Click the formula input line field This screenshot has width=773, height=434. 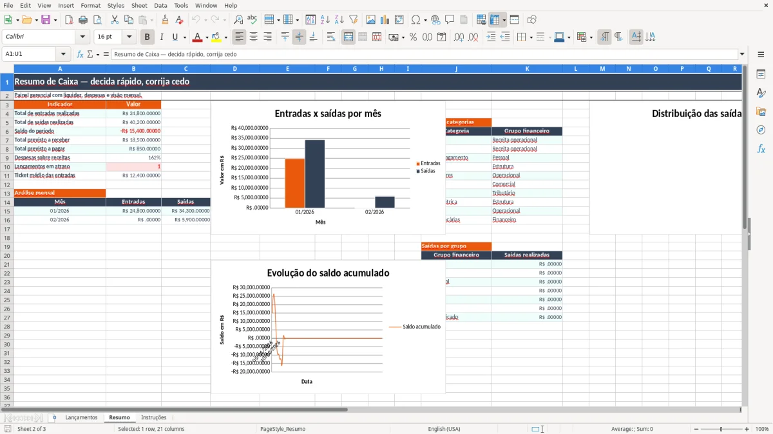[425, 55]
